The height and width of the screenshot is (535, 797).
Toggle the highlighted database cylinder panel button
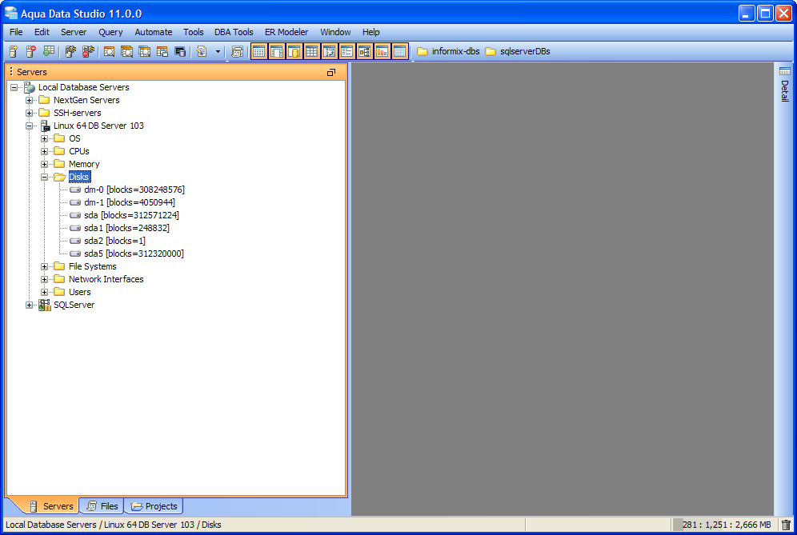point(294,51)
